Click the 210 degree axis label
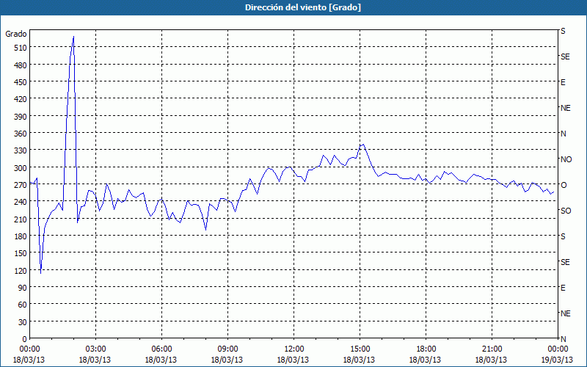Viewport: 587px width, 367px height. pos(21,219)
